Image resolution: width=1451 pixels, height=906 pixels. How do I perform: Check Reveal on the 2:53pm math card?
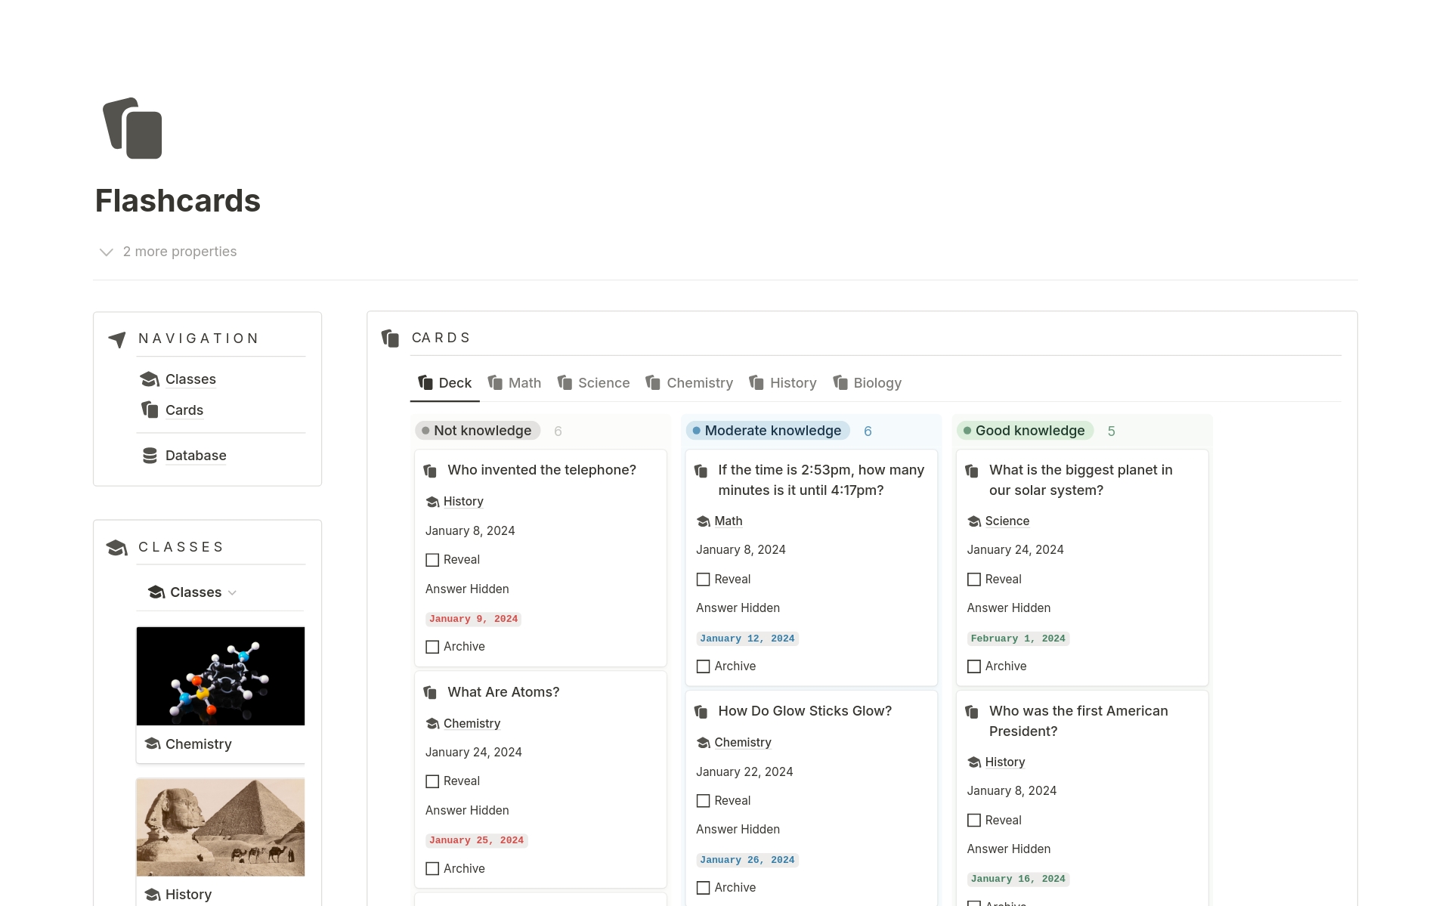[x=703, y=580]
